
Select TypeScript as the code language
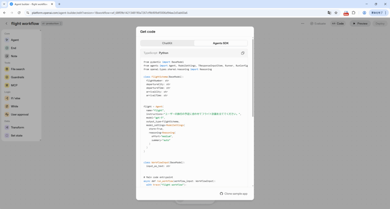pyautogui.click(x=150, y=53)
